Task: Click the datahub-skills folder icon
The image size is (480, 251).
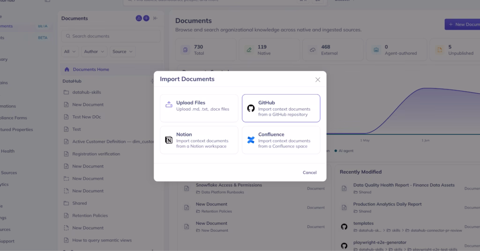Action: click(x=66, y=92)
